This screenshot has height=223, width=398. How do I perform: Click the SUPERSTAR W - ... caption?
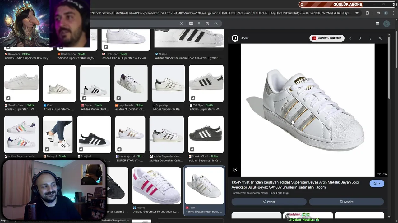point(129,160)
